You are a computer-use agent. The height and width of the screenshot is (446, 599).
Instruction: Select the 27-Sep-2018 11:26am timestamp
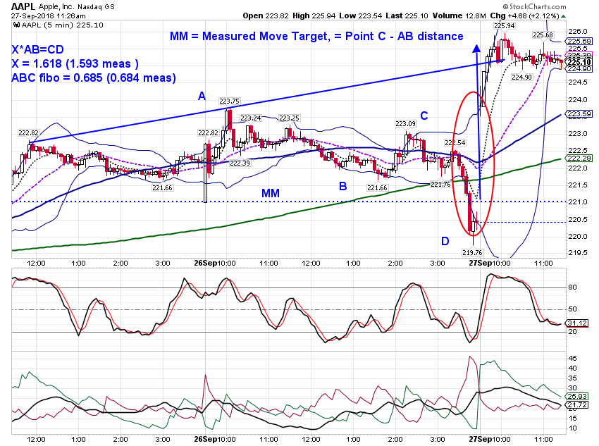point(48,16)
